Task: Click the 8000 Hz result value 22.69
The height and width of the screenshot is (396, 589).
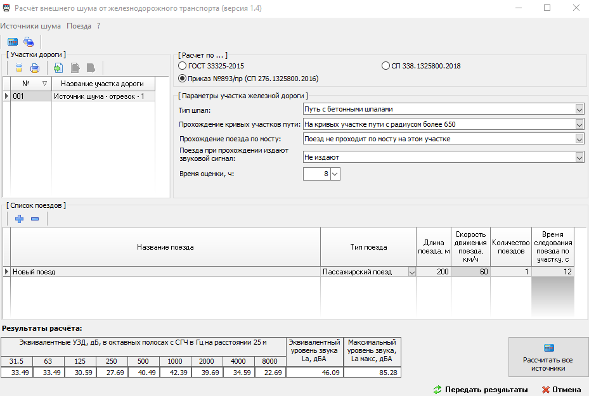Action: pos(270,373)
